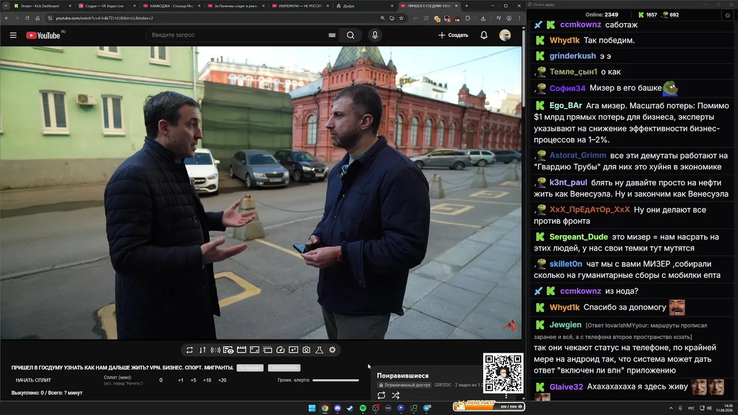Click the +1 split minutes button
The image size is (738, 415).
coord(180,380)
